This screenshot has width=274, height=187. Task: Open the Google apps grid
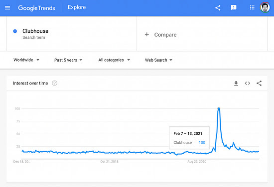click(x=252, y=7)
